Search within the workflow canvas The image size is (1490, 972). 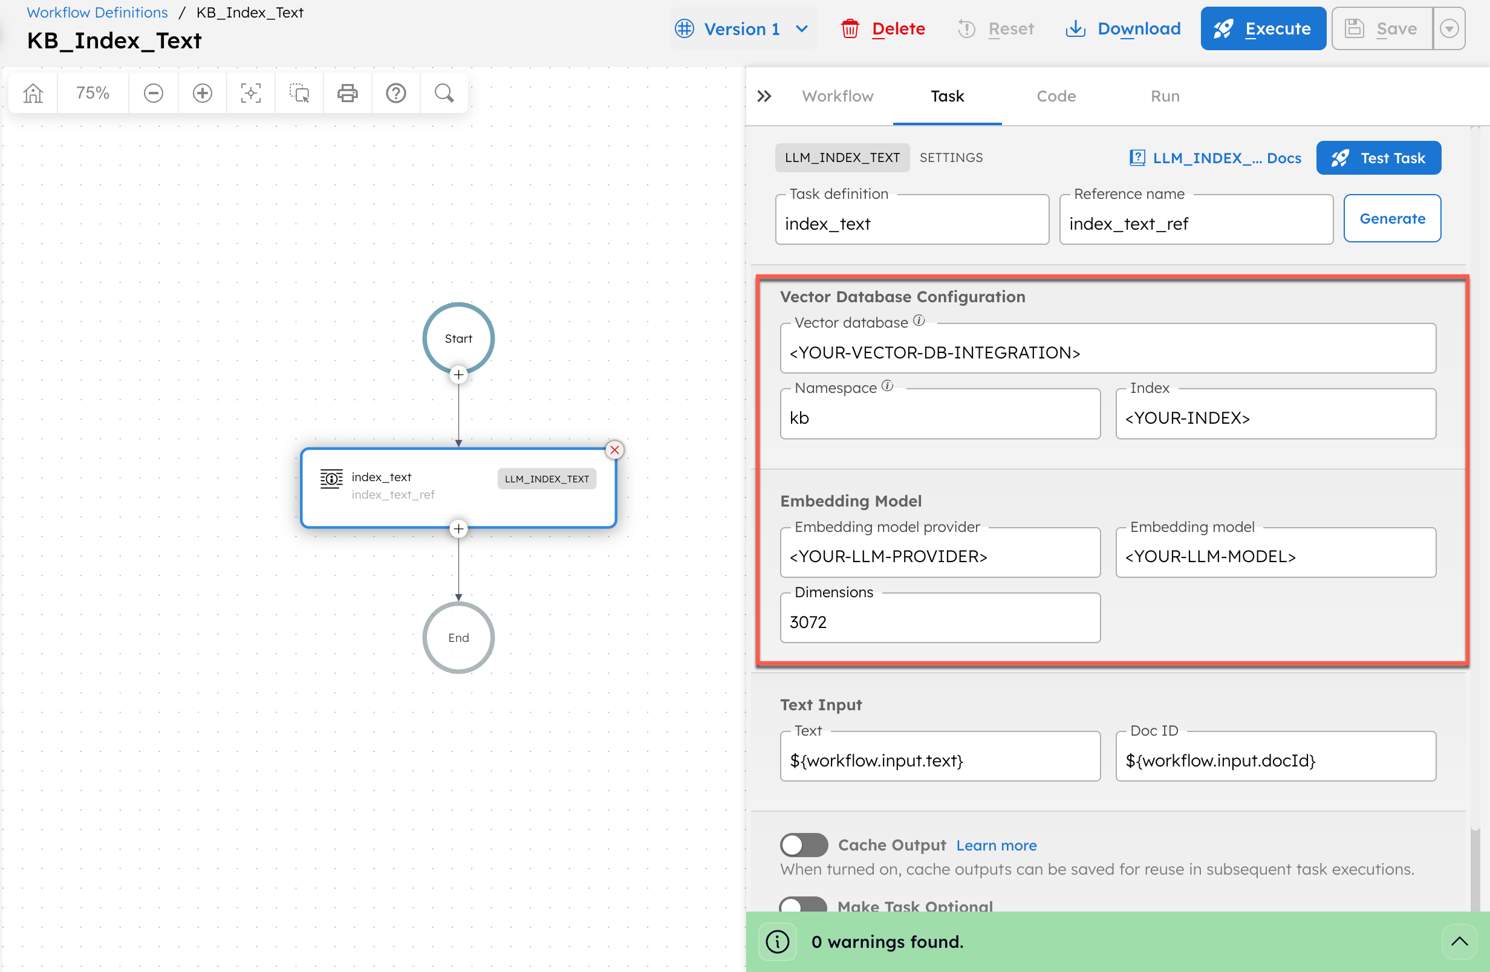[444, 92]
